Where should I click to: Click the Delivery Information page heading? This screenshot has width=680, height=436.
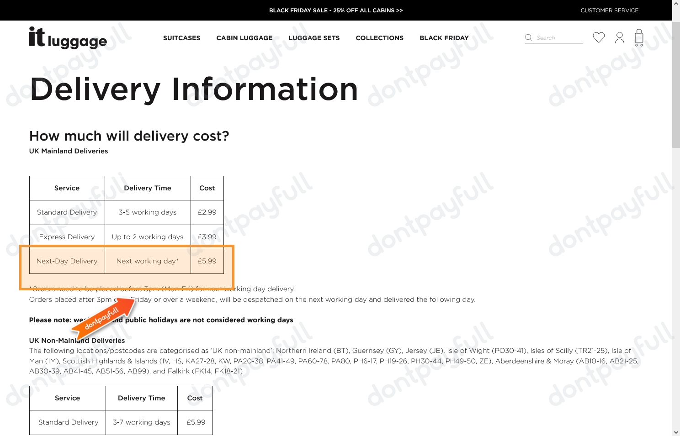[x=194, y=89]
